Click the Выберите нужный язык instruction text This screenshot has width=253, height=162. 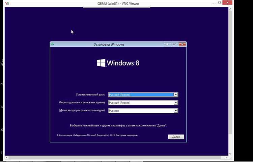coord(118,125)
